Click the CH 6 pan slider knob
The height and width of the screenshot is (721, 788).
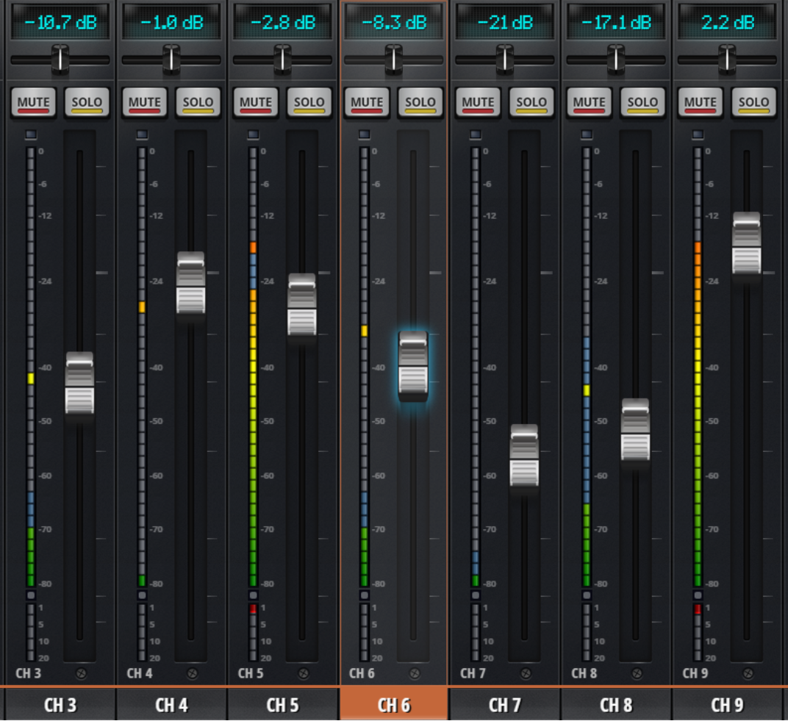tap(393, 59)
